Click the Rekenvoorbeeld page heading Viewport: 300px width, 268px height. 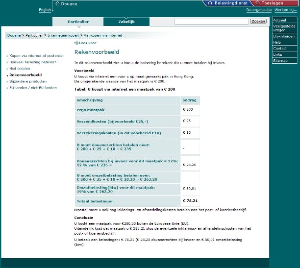[x=97, y=52]
